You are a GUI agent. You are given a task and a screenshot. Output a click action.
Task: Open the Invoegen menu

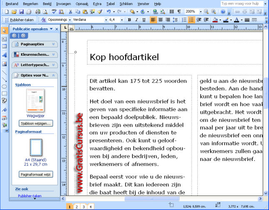pos(63,4)
